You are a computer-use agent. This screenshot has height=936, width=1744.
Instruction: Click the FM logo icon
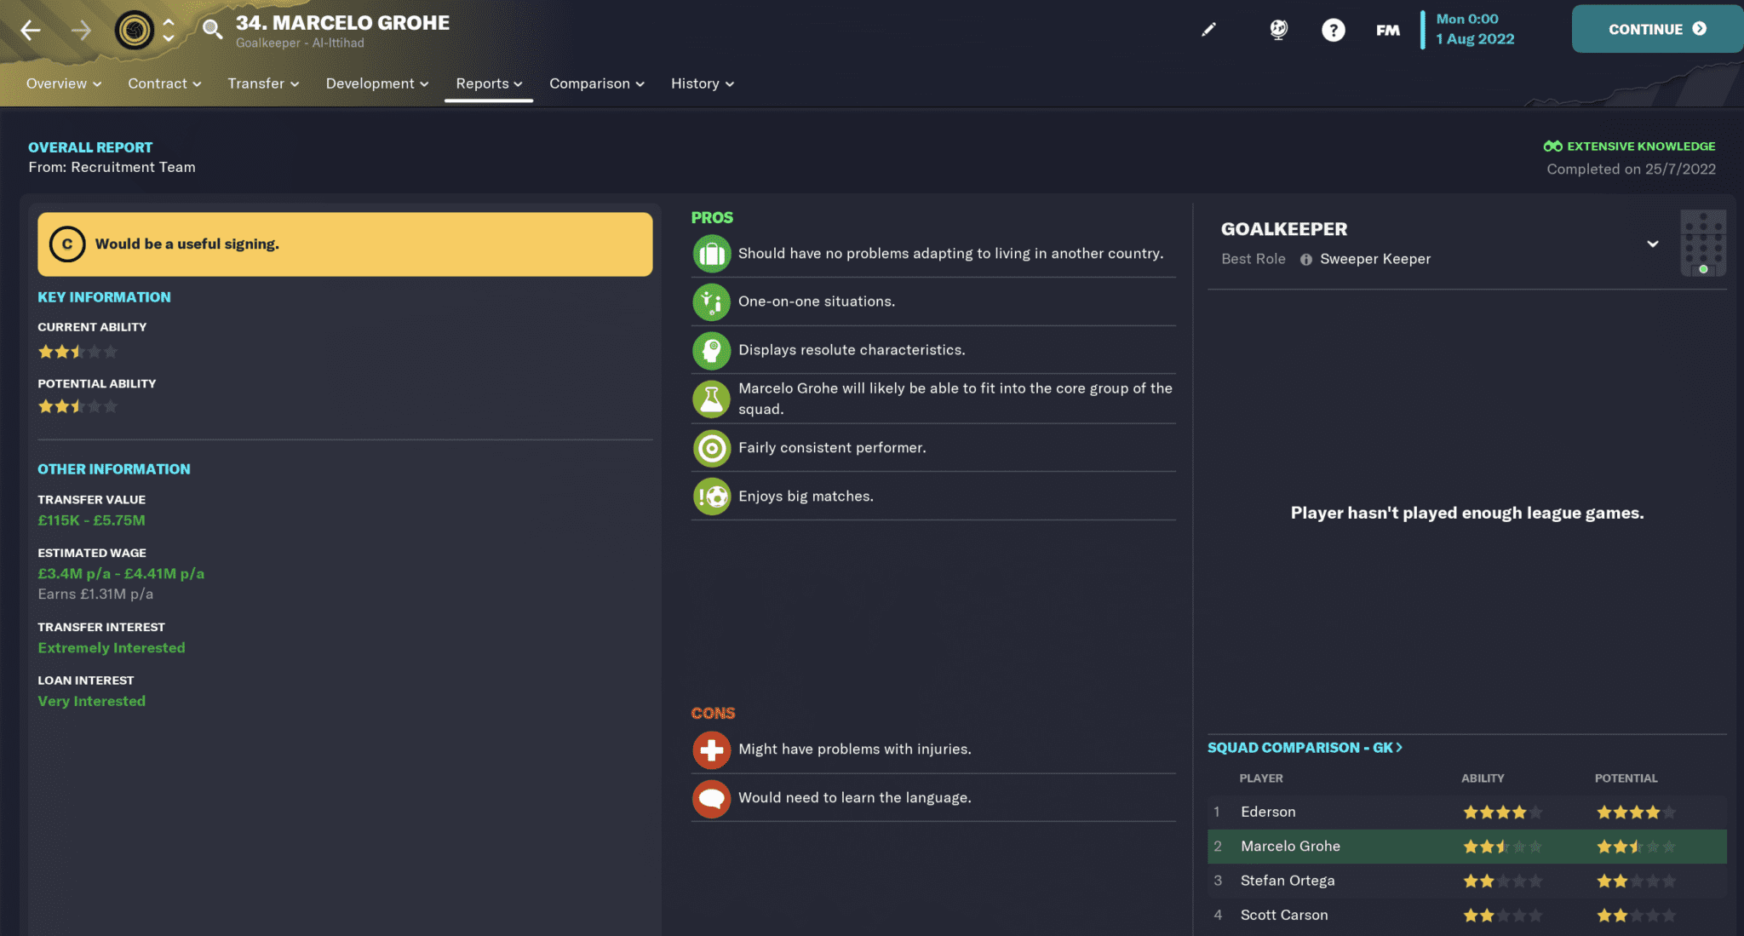tap(1387, 28)
